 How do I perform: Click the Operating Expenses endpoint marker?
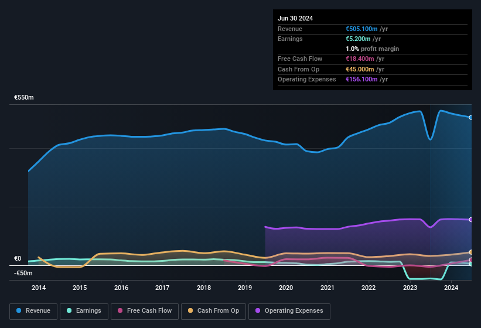point(471,220)
